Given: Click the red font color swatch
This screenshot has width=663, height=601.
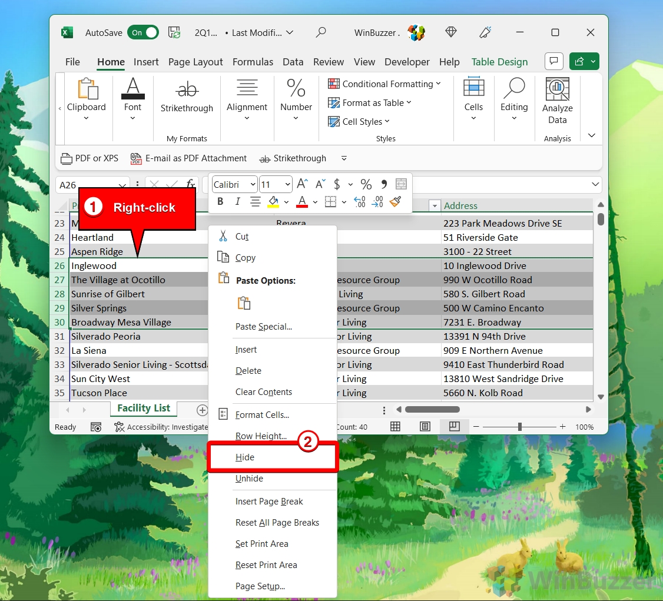Looking at the screenshot, I should 302,202.
